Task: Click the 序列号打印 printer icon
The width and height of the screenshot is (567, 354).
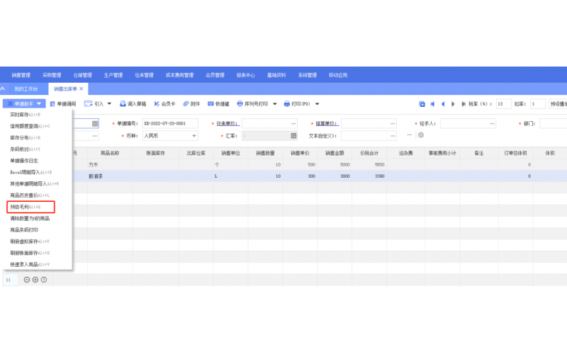Action: (x=240, y=103)
